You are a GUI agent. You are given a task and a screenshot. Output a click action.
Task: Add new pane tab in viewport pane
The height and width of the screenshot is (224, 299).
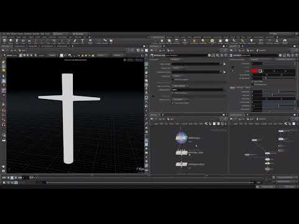point(73,46)
